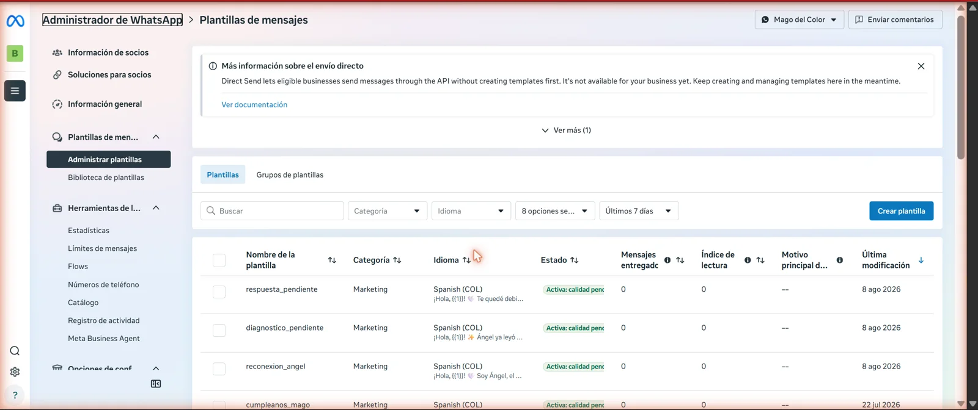
Task: Click the Información general gauge icon
Action: [x=57, y=104]
